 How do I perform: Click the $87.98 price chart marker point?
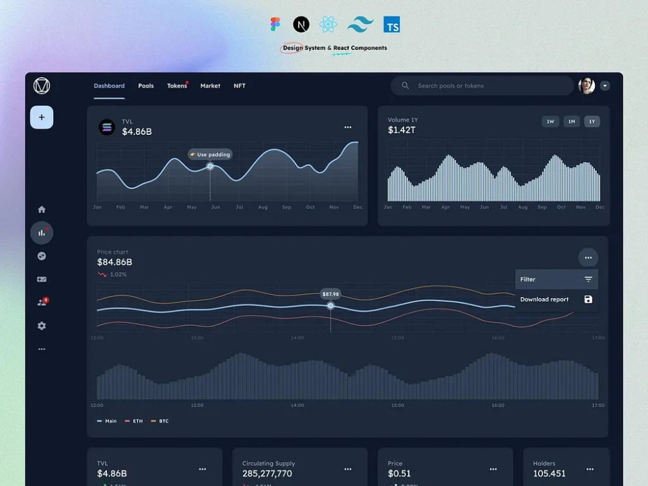tap(330, 306)
